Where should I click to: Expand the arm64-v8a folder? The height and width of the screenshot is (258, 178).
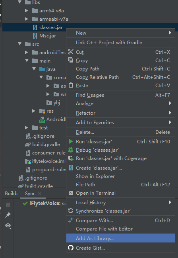click(x=27, y=10)
